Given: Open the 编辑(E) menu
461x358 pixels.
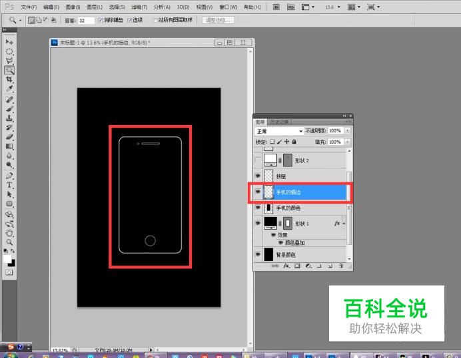Looking at the screenshot, I should (51, 7).
